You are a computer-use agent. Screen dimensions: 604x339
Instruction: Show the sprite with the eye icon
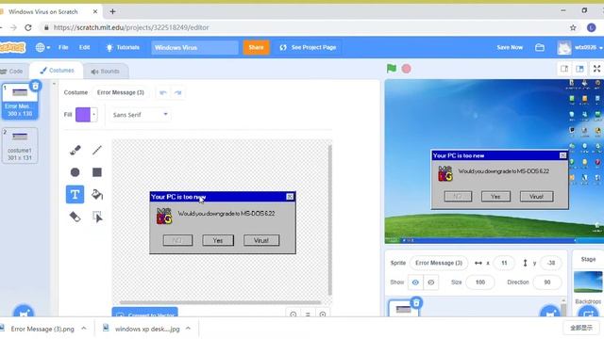[415, 282]
